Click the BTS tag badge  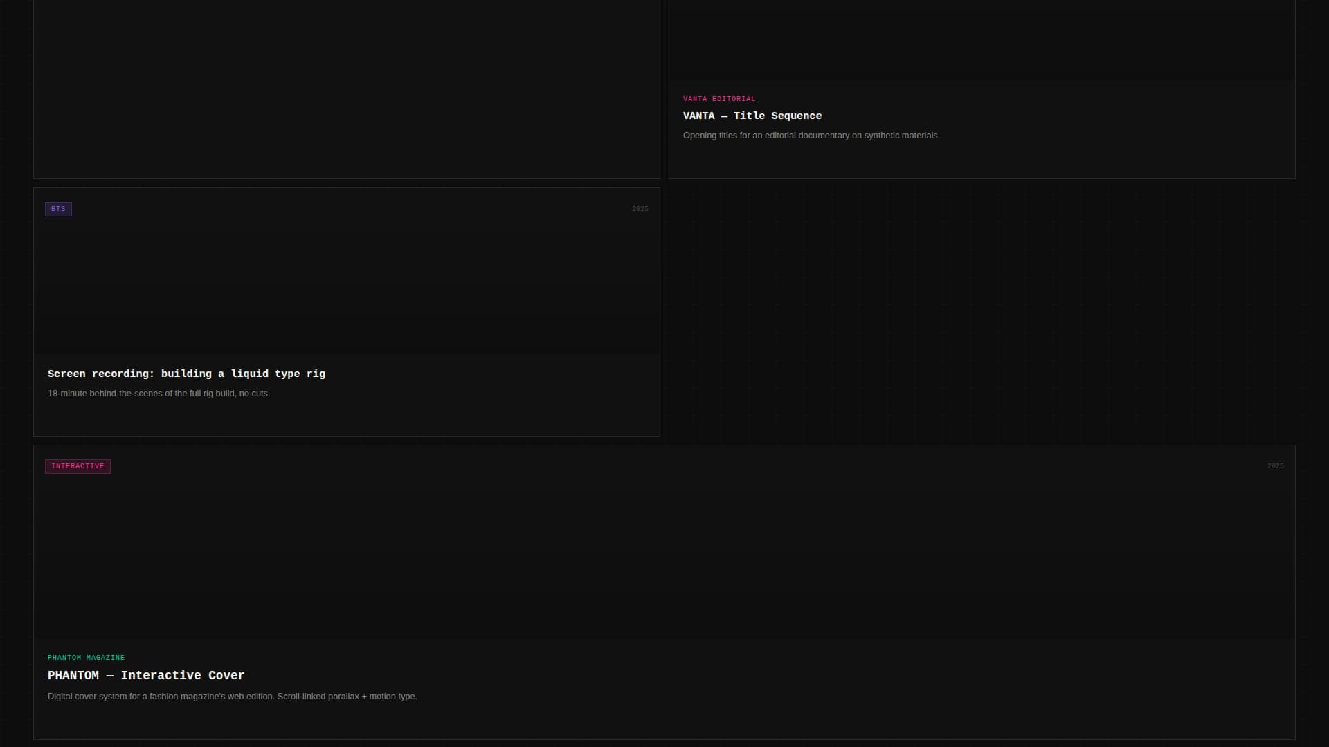[x=58, y=209]
